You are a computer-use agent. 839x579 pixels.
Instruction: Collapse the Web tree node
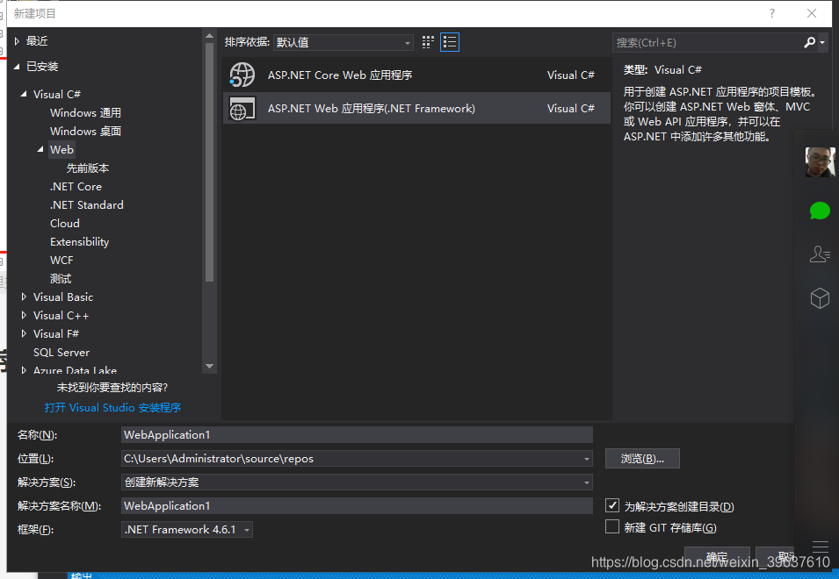tap(40, 149)
